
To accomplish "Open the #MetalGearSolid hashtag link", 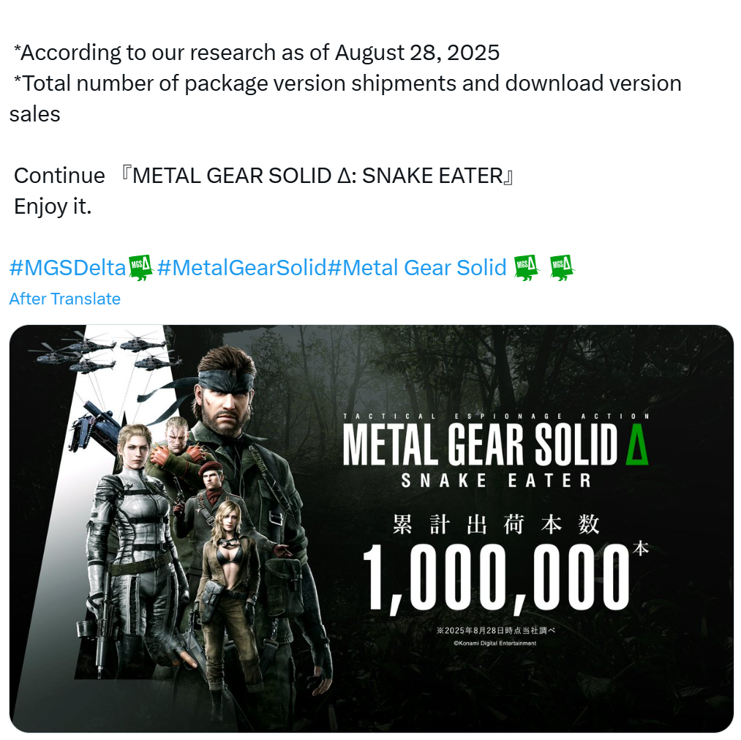I will pyautogui.click(x=241, y=268).
